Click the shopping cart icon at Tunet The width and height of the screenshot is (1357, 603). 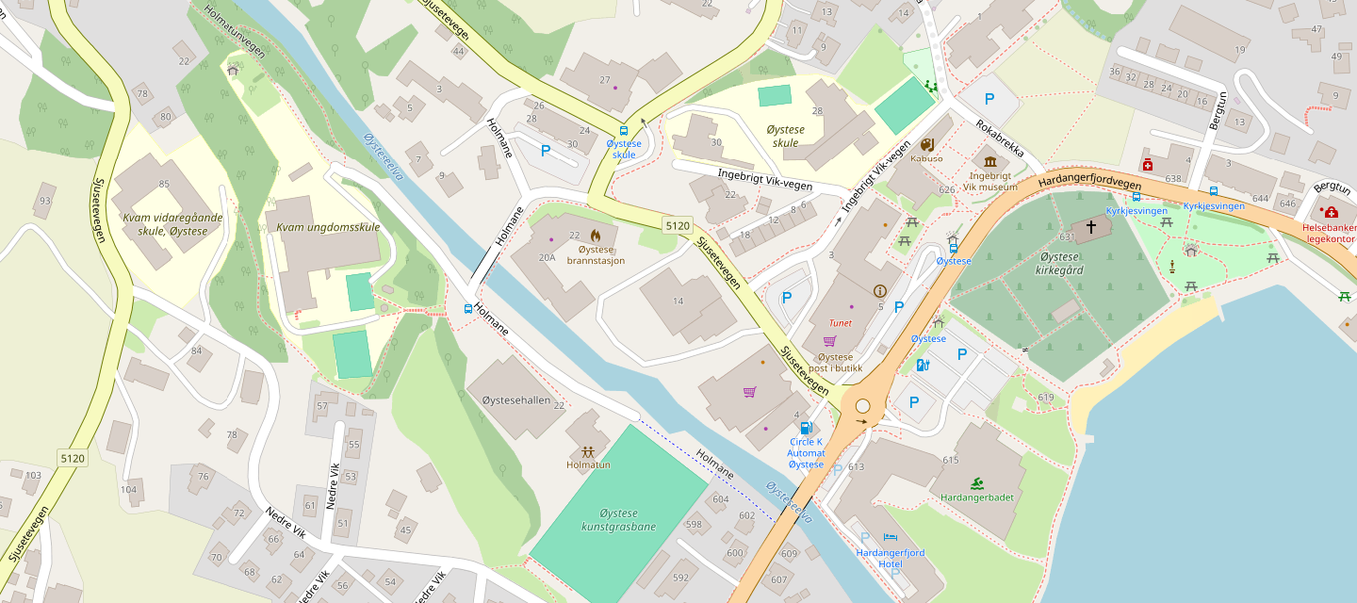829,341
